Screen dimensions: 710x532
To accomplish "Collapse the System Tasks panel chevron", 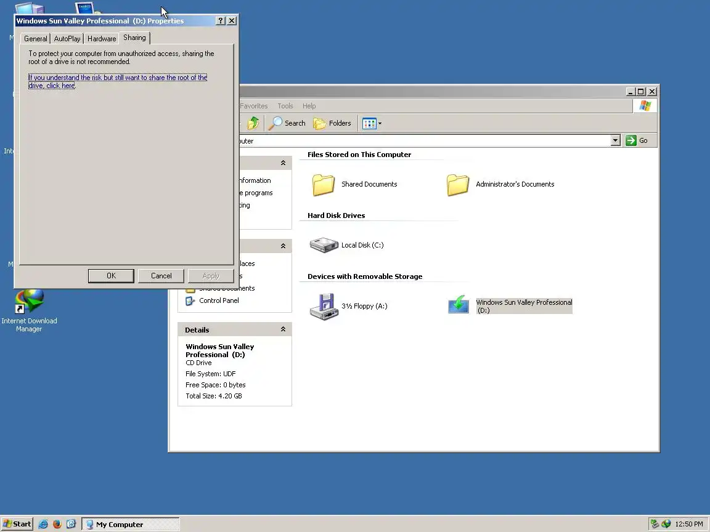I will (x=283, y=163).
